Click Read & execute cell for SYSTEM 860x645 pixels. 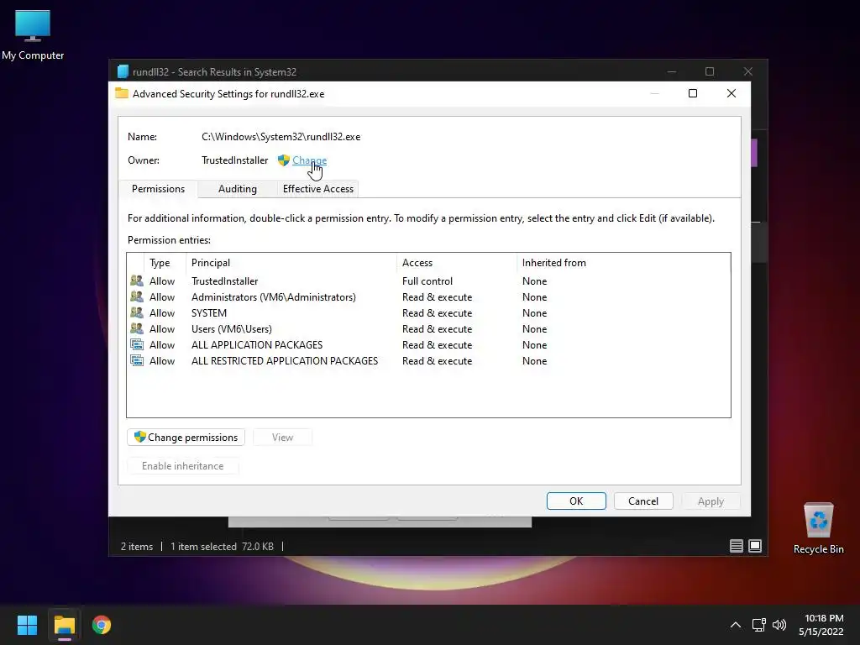pyautogui.click(x=437, y=312)
